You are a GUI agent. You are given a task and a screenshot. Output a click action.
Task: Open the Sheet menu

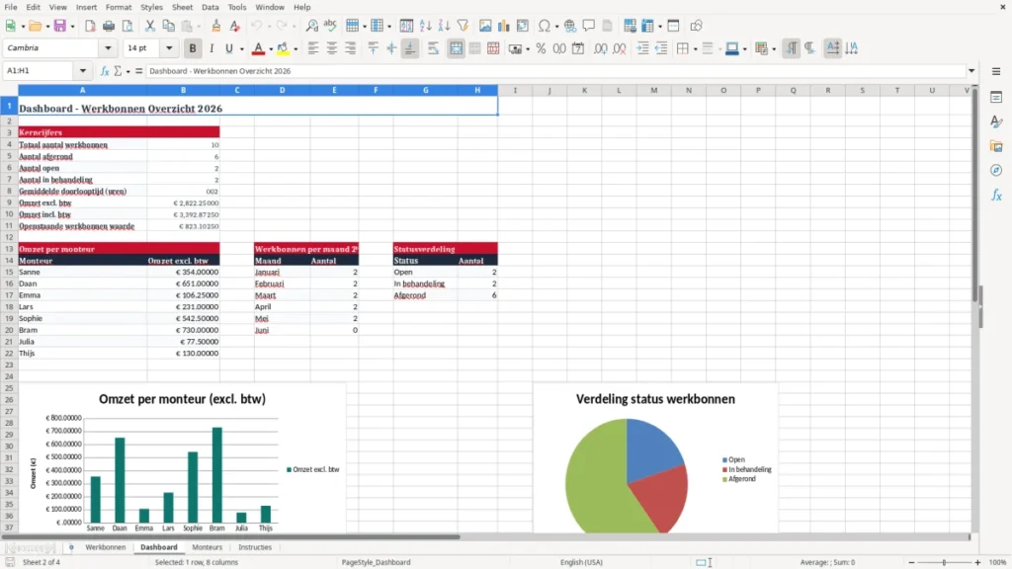coord(182,7)
